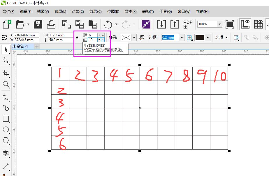Open the zoom level dropdown arrow

(219, 24)
